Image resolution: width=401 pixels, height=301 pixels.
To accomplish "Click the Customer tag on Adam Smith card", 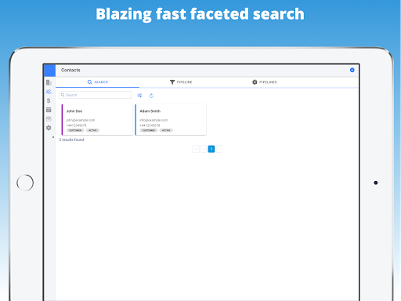I will [149, 130].
